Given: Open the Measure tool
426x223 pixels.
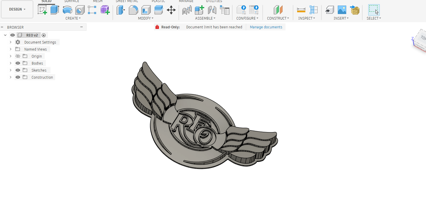Looking at the screenshot, I should [x=301, y=10].
